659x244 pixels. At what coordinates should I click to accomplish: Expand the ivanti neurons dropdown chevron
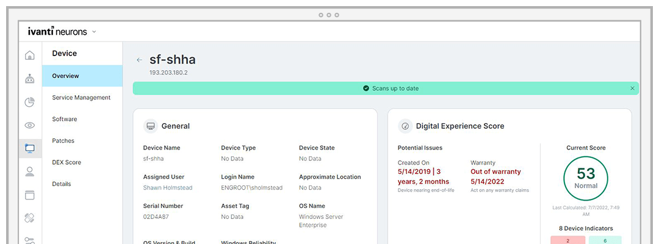click(x=94, y=32)
